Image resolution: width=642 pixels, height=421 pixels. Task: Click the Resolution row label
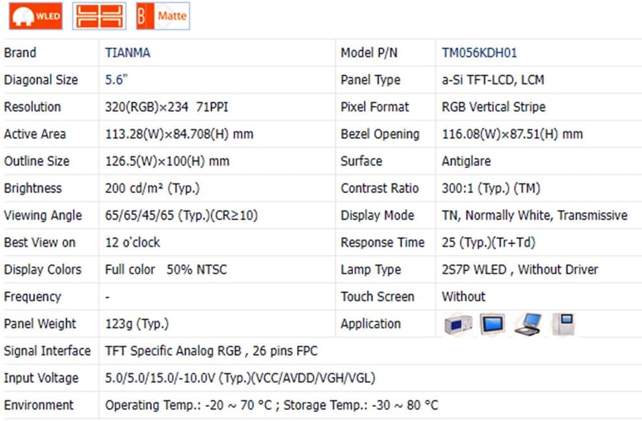(x=32, y=107)
